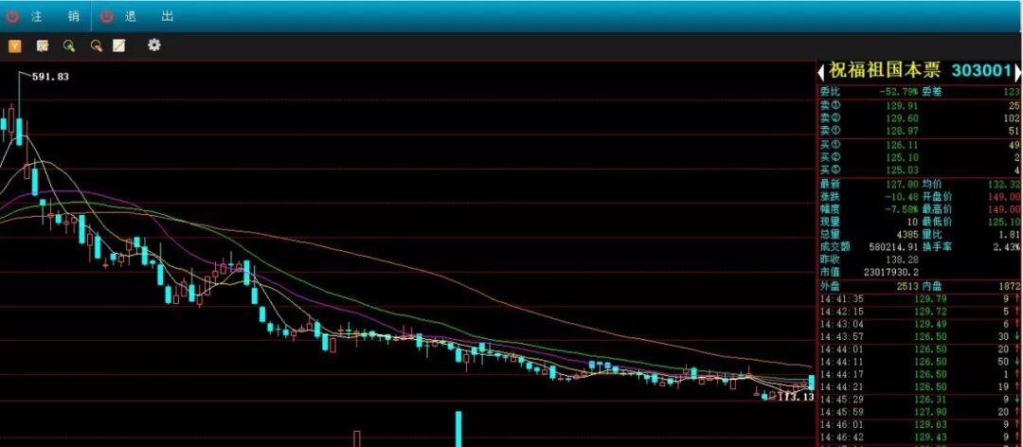This screenshot has width=1023, height=447.
Task: Open the notes edit toolbar icon
Action: click(x=43, y=45)
